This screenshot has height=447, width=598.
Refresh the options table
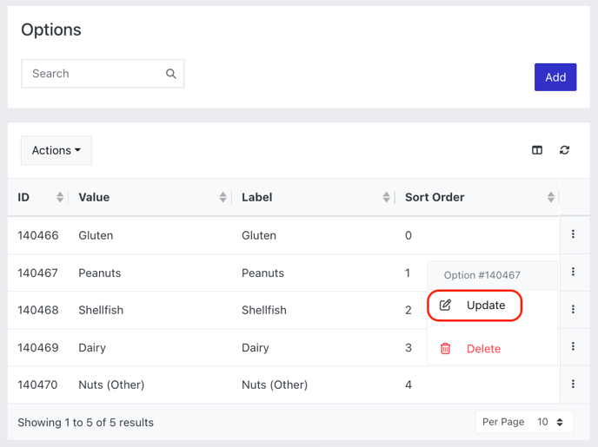click(x=564, y=150)
